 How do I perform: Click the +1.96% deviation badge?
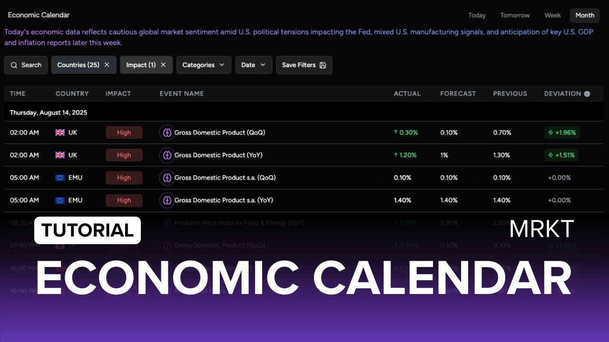561,133
